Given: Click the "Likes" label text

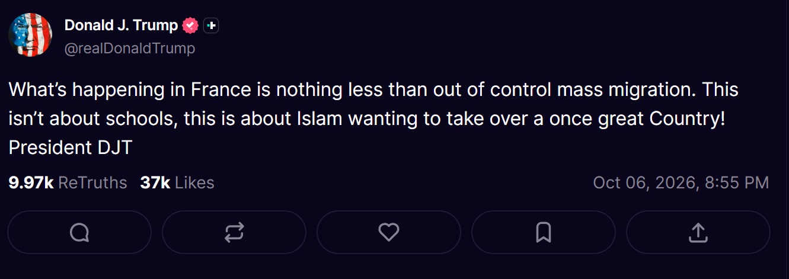Looking at the screenshot, I should pyautogui.click(x=194, y=182).
